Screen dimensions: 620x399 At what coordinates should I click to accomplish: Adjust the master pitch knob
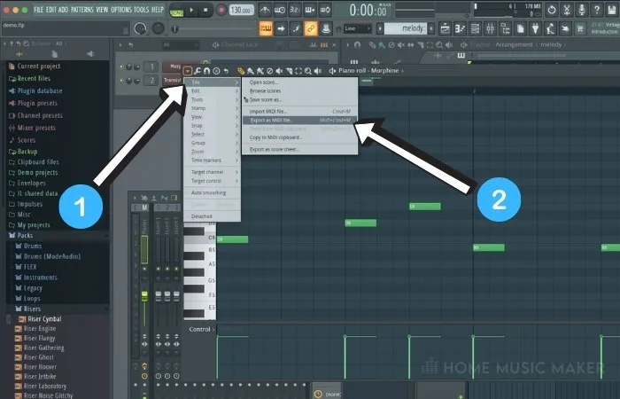159,28
